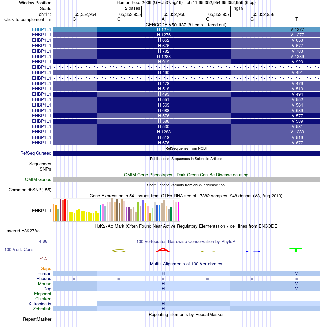Open the GTEx Gene Expression track title
Viewport: 320px width, 327px height.
pos(186,196)
